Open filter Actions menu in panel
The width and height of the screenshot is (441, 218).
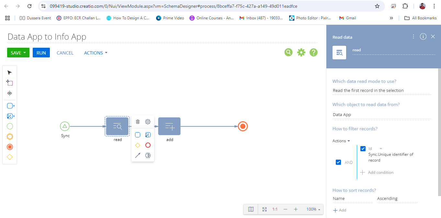(x=341, y=141)
